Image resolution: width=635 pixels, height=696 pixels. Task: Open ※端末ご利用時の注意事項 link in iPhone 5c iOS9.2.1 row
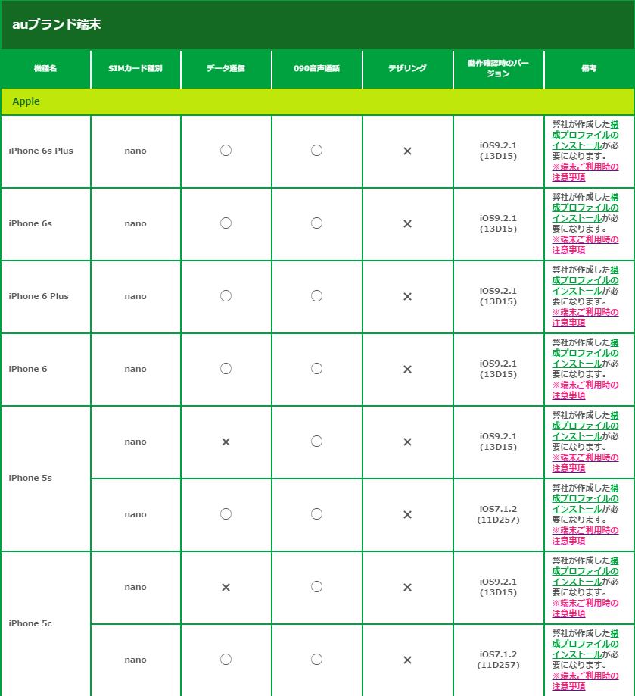585,609
